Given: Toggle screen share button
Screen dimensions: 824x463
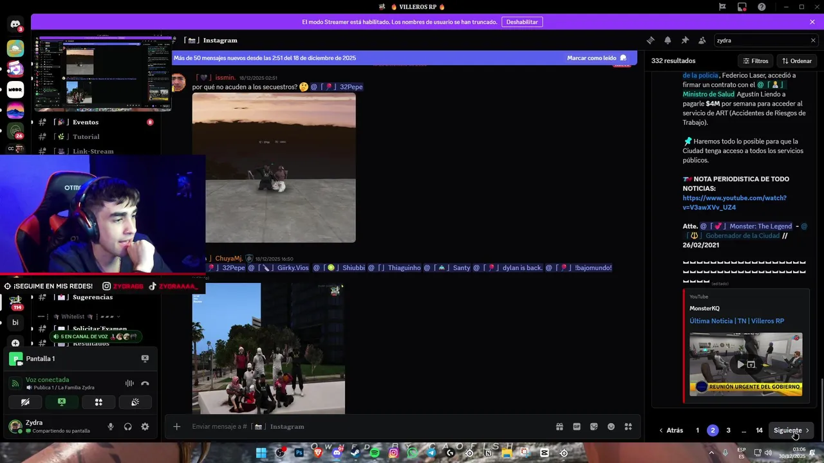Looking at the screenshot, I should tap(62, 402).
